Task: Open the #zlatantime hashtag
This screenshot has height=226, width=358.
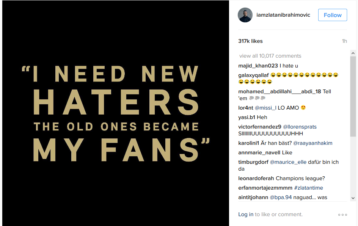Action: pos(308,188)
